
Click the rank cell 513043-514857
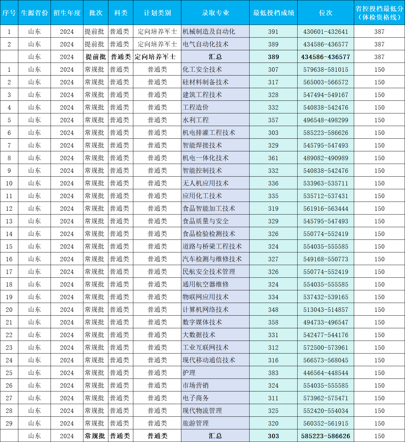pos(325,310)
